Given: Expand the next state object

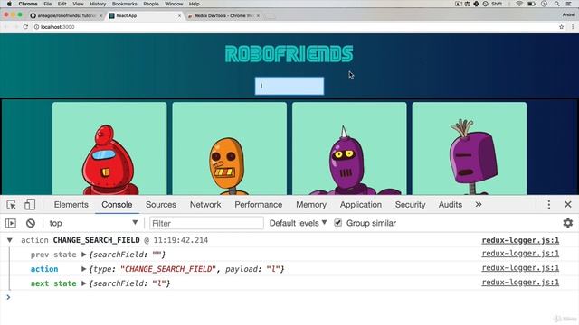Looking at the screenshot, I should pyautogui.click(x=84, y=283).
